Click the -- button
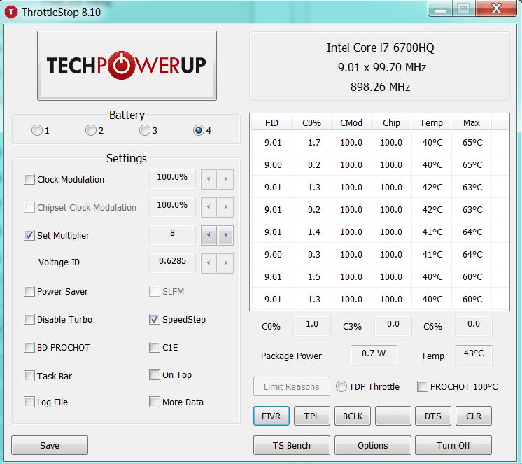 pyautogui.click(x=393, y=416)
